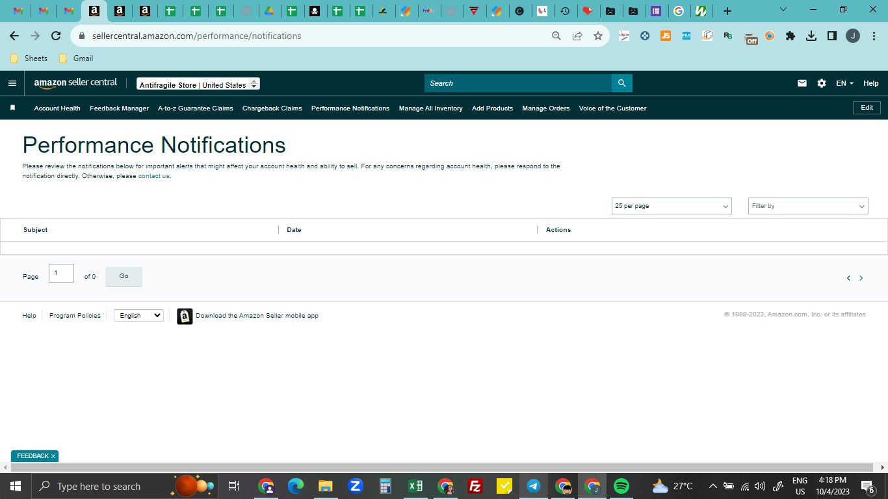
Task: Open a new browser tab
Action: click(727, 11)
